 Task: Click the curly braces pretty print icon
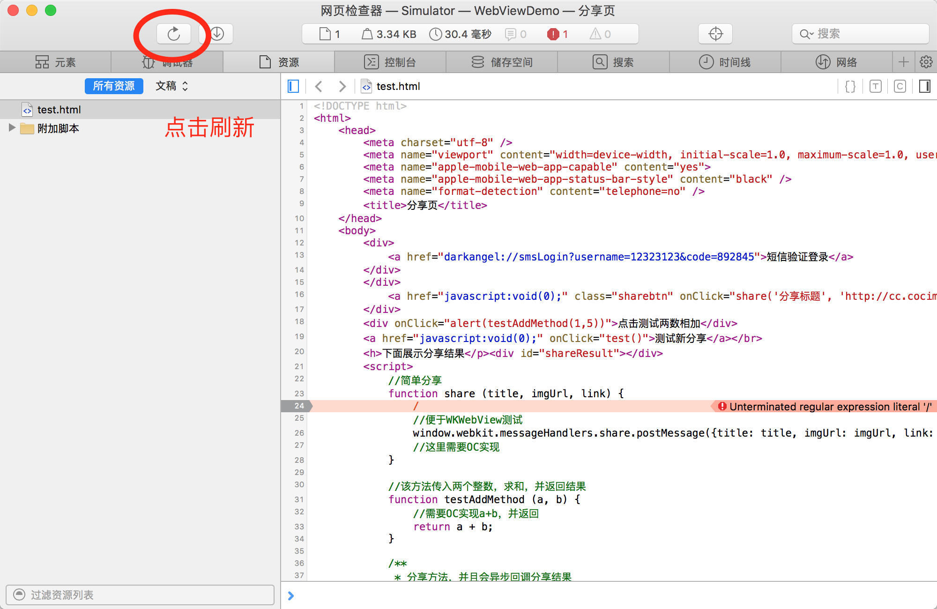850,86
